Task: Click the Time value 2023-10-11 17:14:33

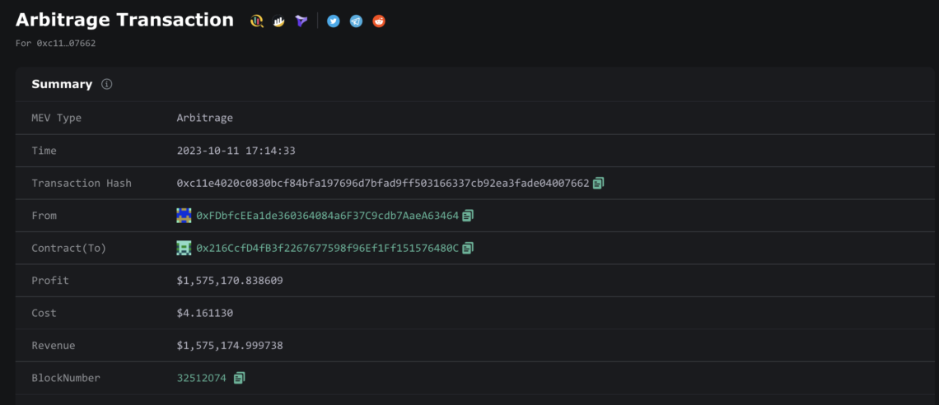Action: tap(236, 151)
